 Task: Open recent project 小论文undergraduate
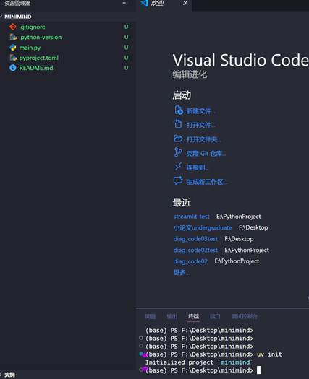tap(203, 227)
